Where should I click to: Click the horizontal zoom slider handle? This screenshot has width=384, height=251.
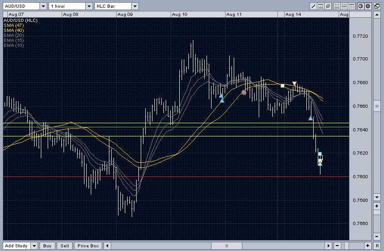(x=346, y=246)
